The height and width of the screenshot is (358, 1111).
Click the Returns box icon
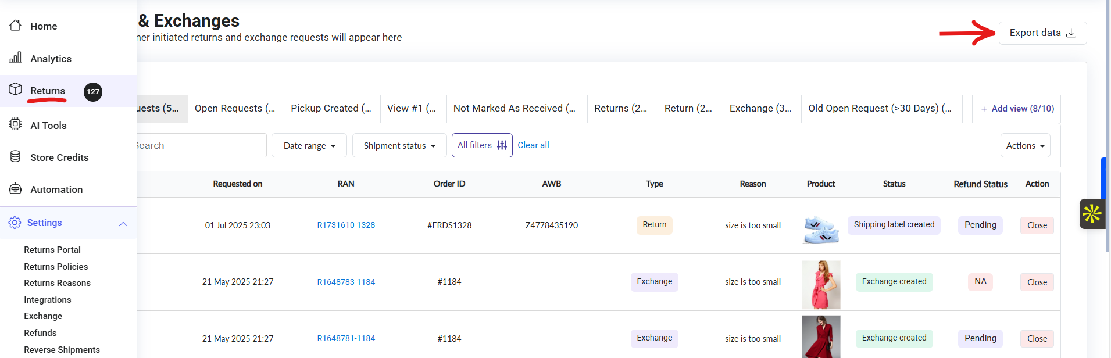pyautogui.click(x=16, y=90)
